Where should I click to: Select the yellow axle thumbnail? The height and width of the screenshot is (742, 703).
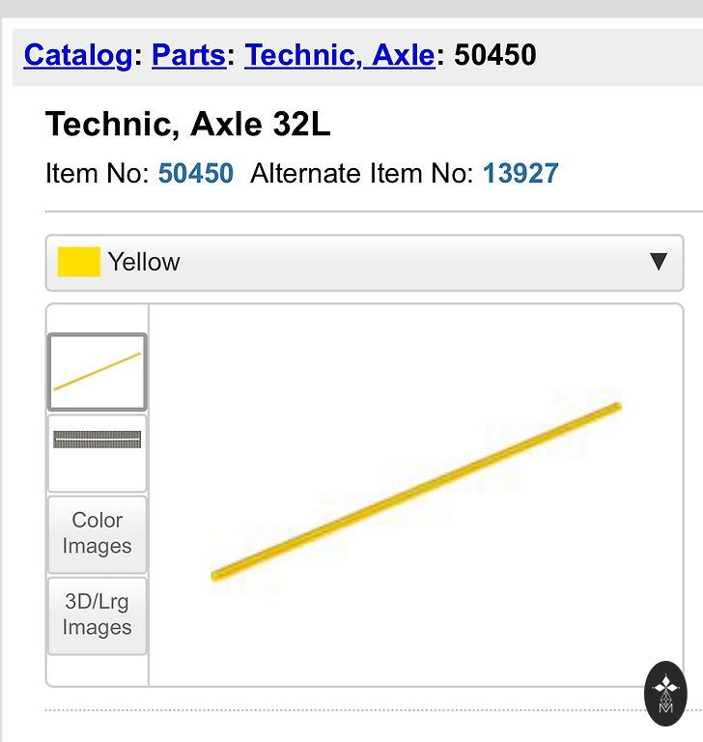click(97, 372)
